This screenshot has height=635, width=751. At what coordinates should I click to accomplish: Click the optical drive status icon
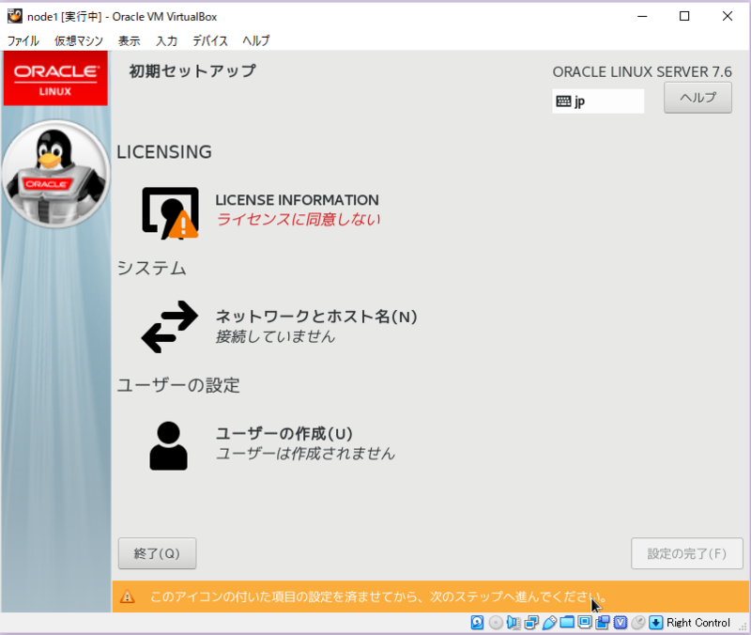(x=496, y=623)
